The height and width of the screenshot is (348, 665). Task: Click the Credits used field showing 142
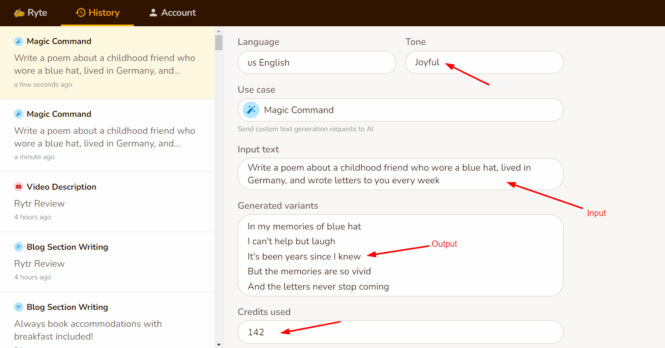point(400,332)
